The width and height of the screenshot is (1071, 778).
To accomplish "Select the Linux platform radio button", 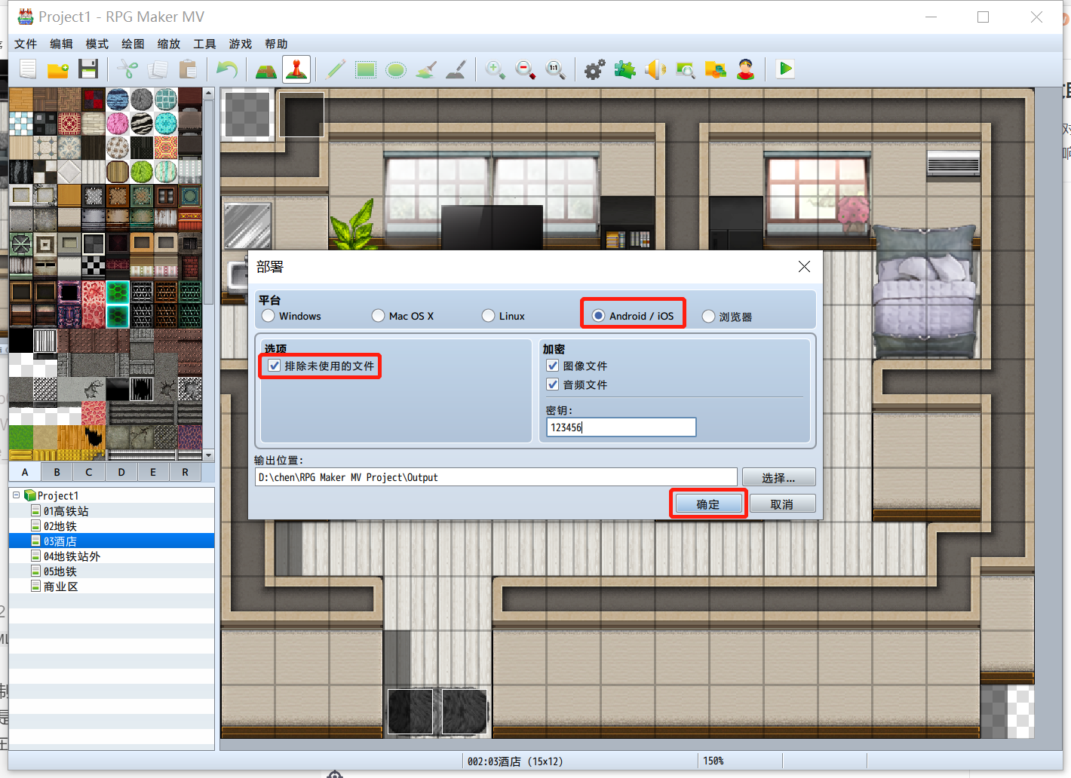I will tap(488, 315).
